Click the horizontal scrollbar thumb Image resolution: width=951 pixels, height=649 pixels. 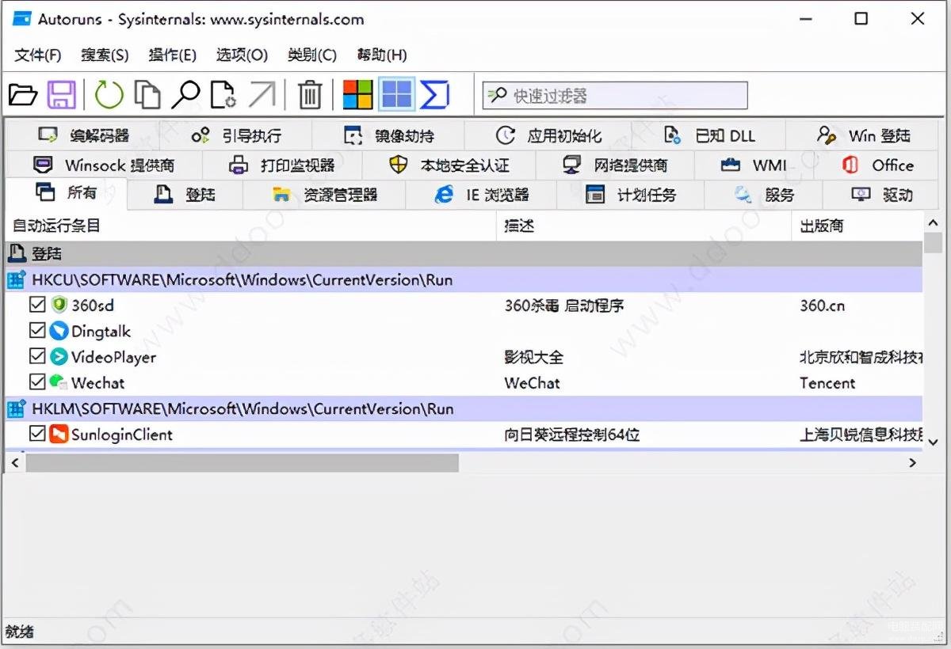(x=242, y=462)
